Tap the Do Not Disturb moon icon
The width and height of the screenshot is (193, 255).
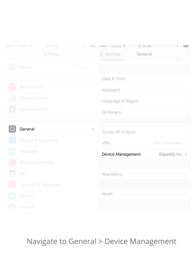(x=12, y=109)
